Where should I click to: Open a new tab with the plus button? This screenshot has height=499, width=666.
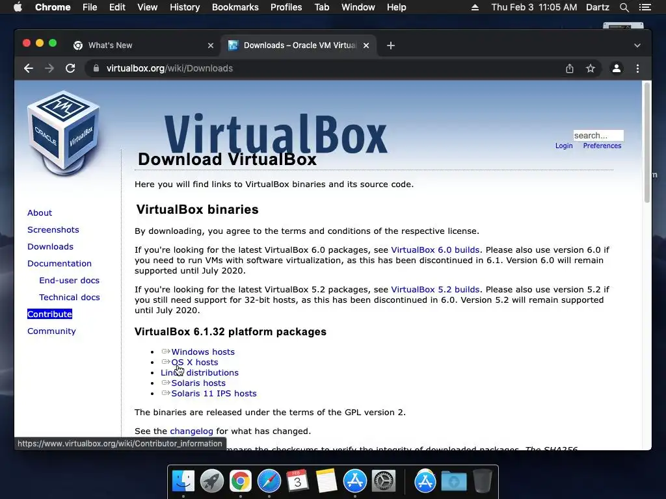pos(391,45)
